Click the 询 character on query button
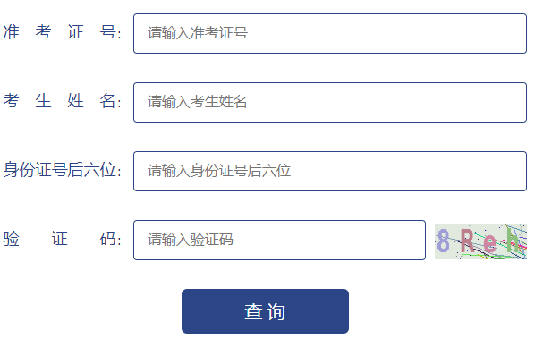535x347 pixels. (x=276, y=311)
